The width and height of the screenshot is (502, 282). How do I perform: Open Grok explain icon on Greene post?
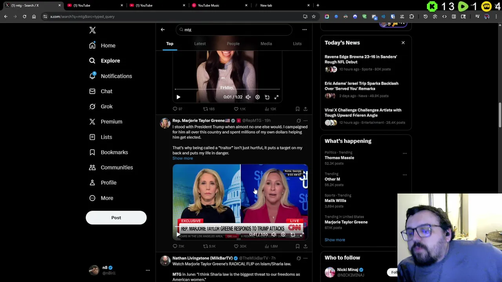pyautogui.click(x=299, y=121)
